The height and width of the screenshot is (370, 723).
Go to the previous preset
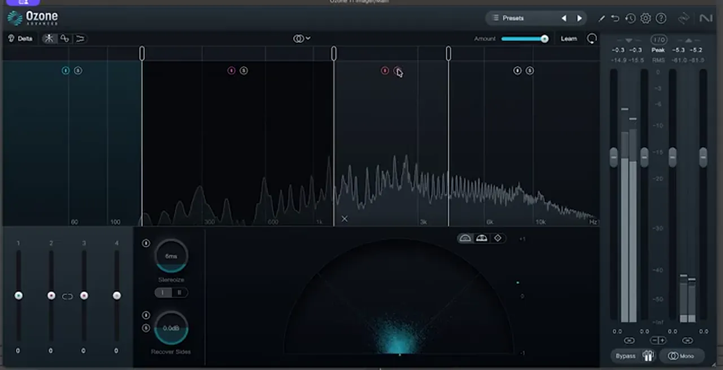click(x=563, y=18)
